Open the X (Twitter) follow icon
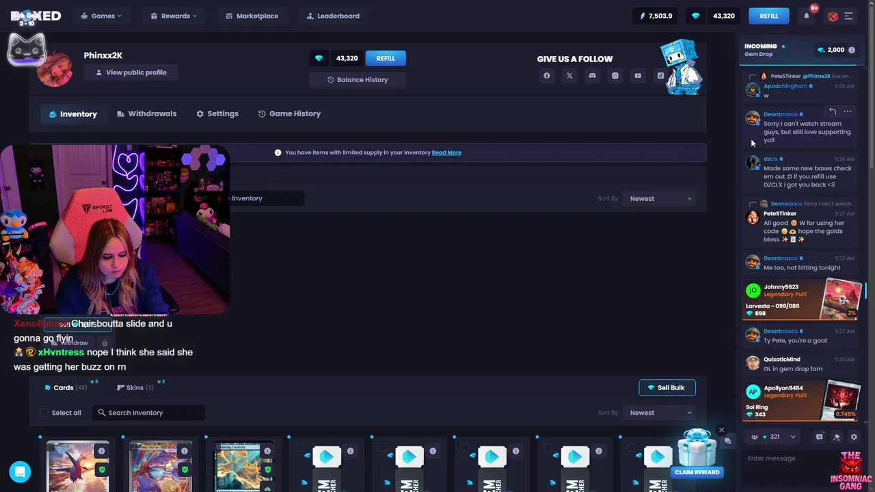 569,76
